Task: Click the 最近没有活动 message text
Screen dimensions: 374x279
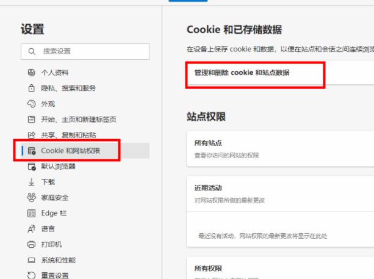Action: tap(262, 236)
